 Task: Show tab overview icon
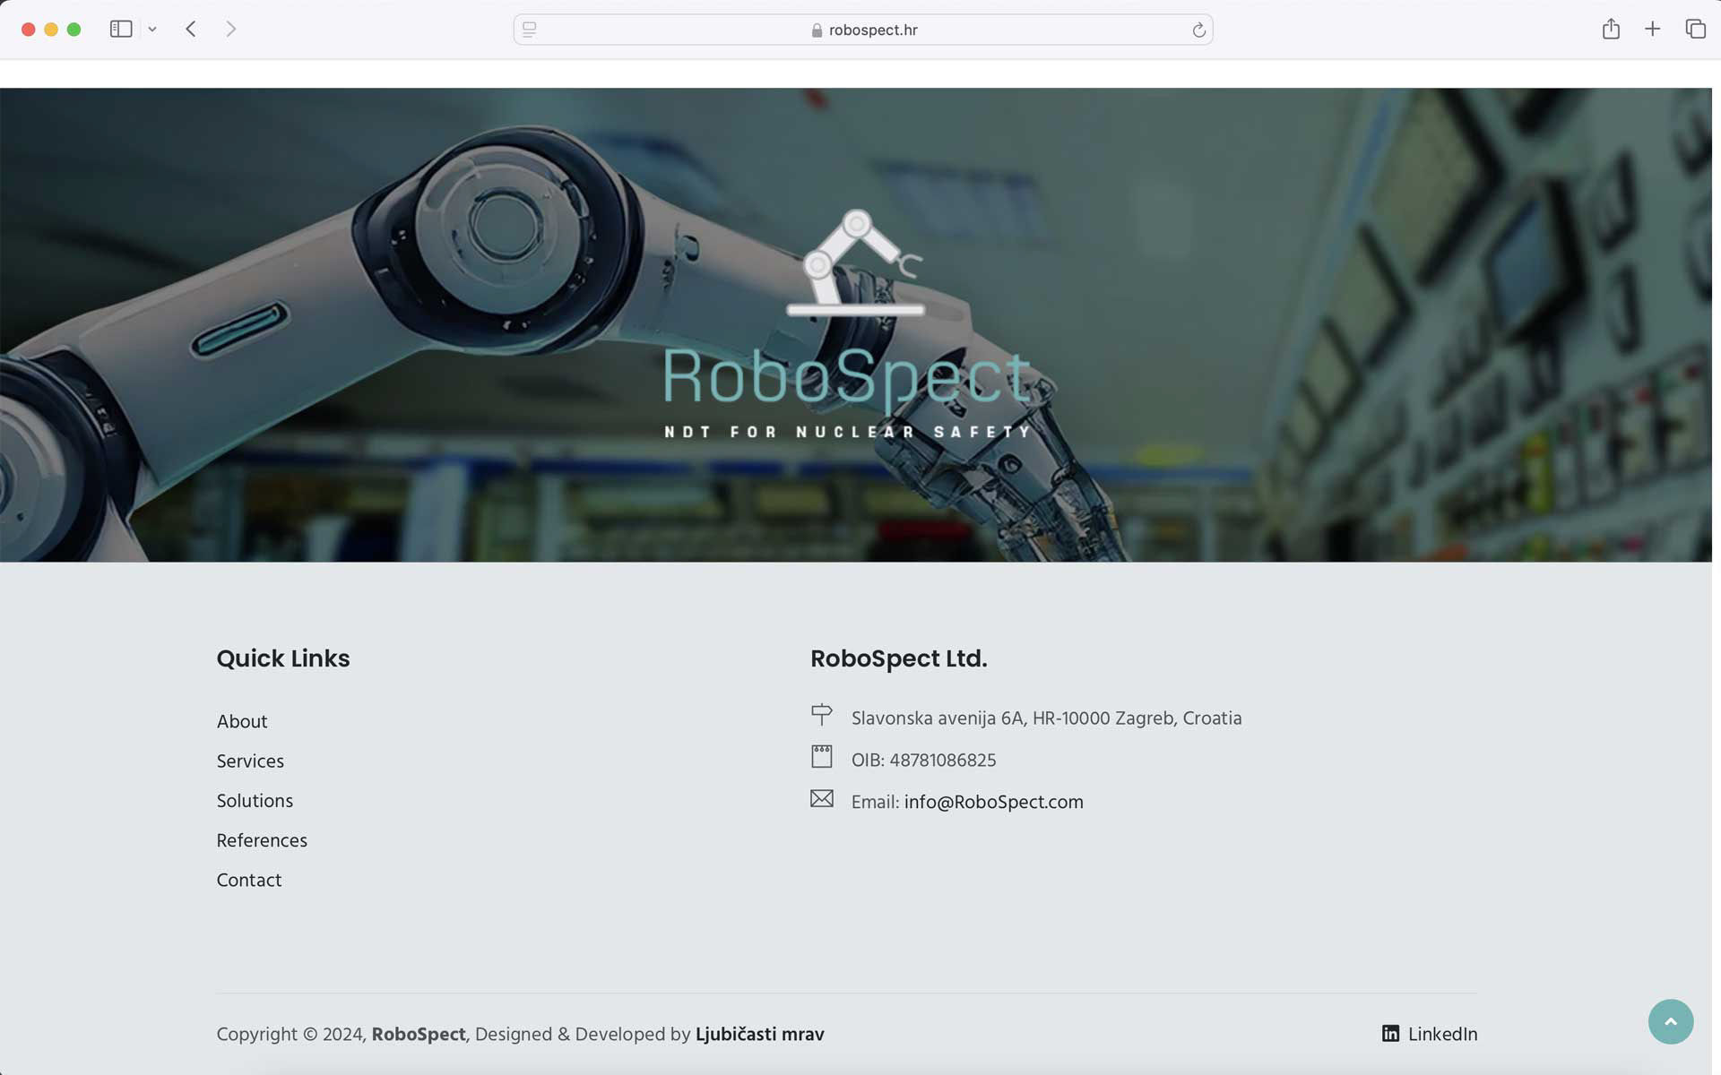point(1695,30)
